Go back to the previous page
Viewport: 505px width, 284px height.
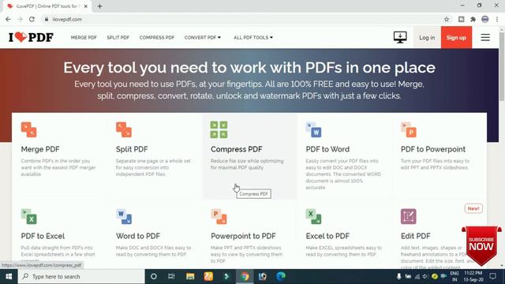click(8, 19)
